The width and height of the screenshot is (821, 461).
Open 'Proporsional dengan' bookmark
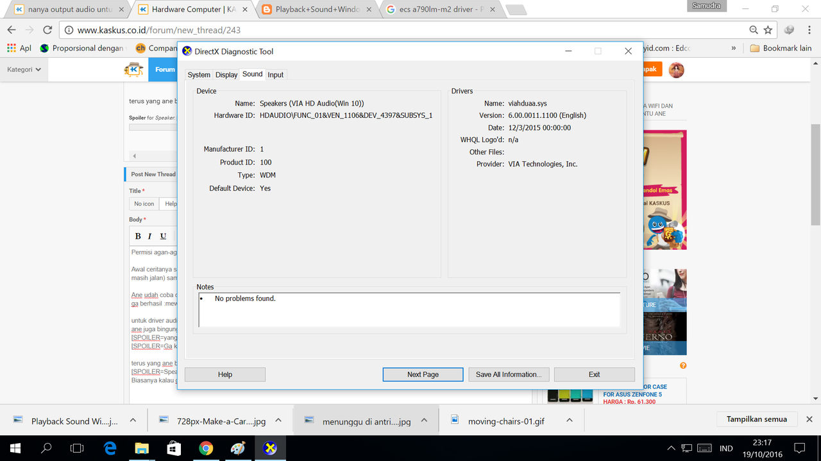81,48
